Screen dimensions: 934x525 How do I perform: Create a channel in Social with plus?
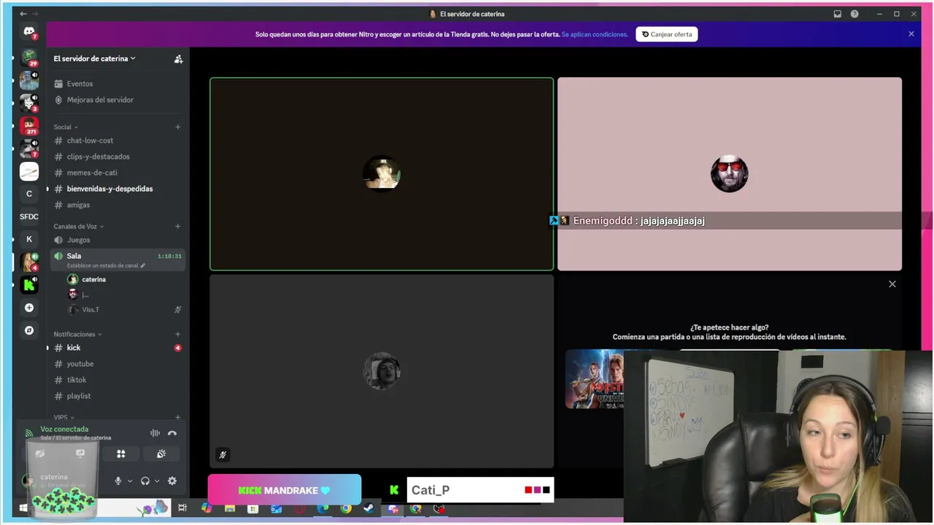click(x=177, y=127)
